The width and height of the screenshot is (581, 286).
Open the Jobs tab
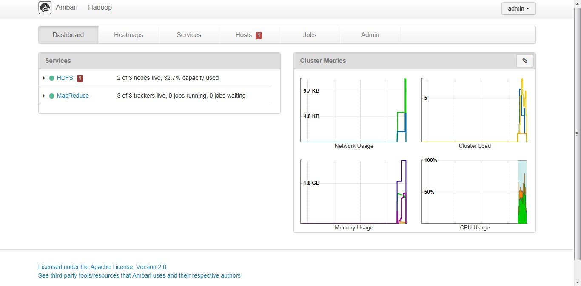pos(310,35)
